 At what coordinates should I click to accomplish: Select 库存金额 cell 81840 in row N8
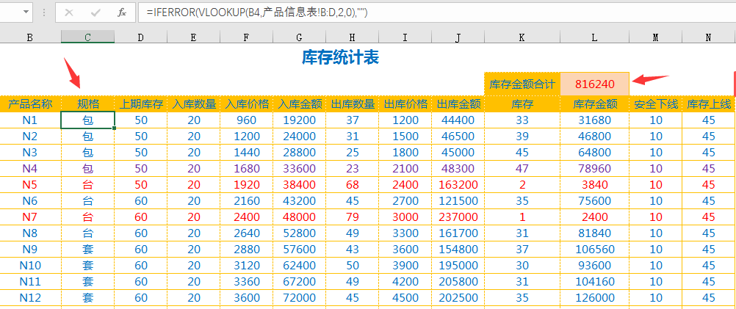tap(595, 233)
